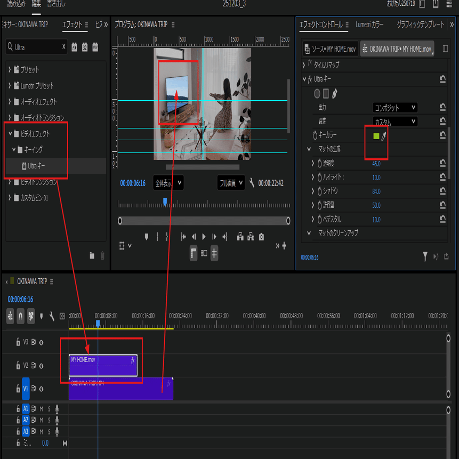459x459 pixels.
Task: Reset the Ultra キー effect
Action: [441, 79]
